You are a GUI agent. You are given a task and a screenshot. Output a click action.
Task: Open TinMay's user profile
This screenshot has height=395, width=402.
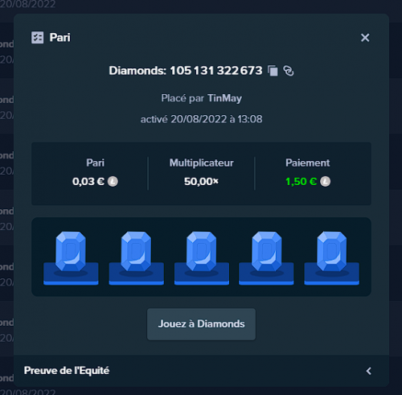pos(224,98)
